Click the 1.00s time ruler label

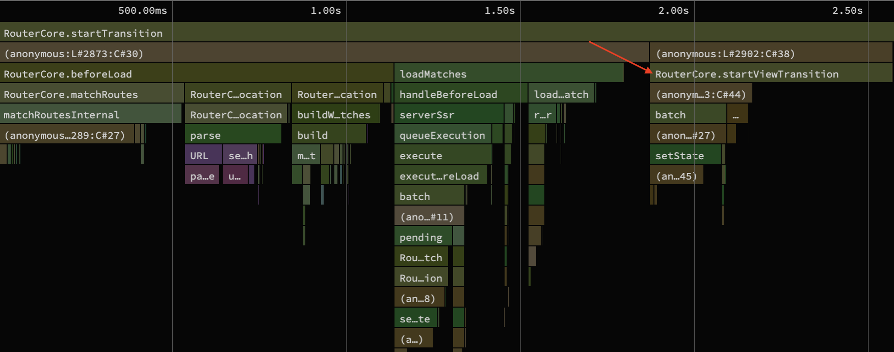(326, 10)
